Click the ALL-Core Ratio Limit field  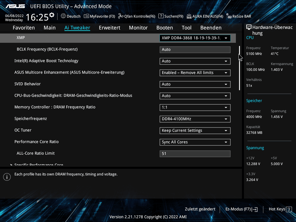point(195,154)
